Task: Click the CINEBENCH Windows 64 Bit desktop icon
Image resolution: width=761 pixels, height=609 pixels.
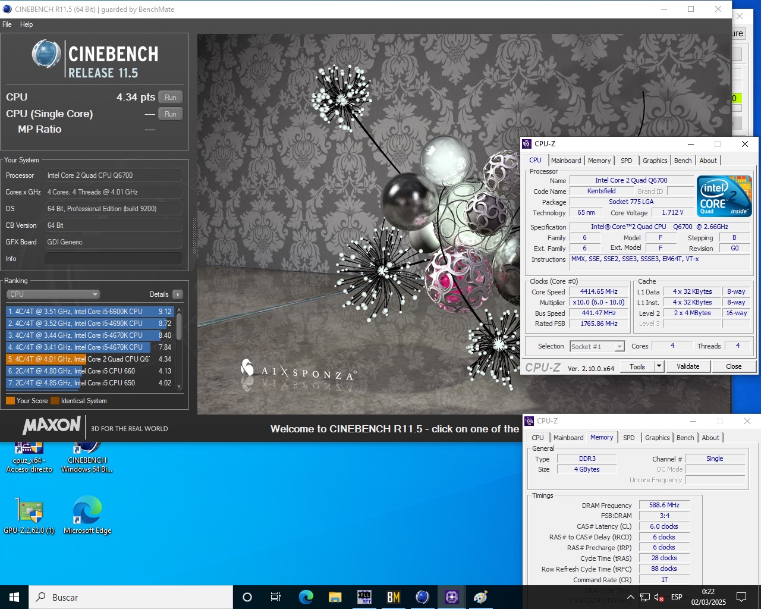Action: coord(87,457)
